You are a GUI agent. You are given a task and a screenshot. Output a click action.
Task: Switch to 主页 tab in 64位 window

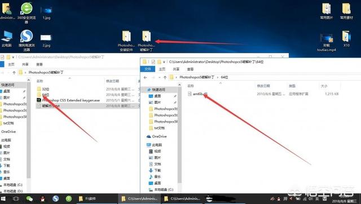pos(162,69)
